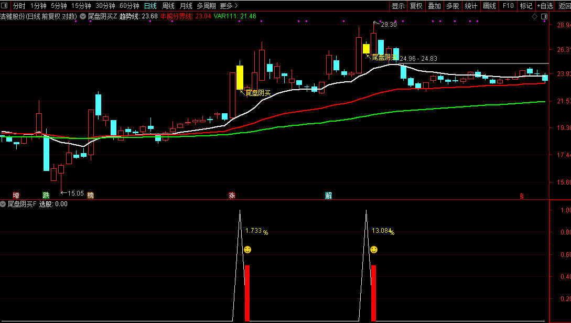Click the red S marker icon on timeline
This screenshot has width=571, height=323.
(522, 196)
